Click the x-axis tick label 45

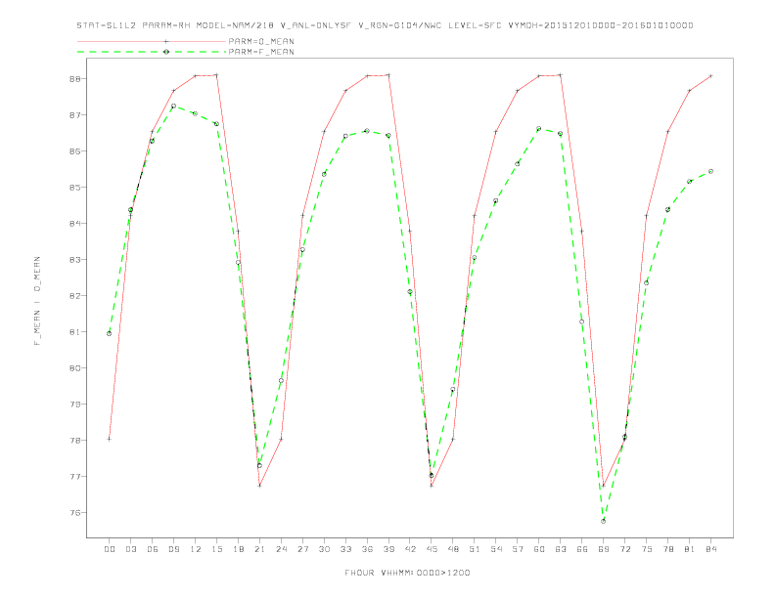(x=432, y=549)
